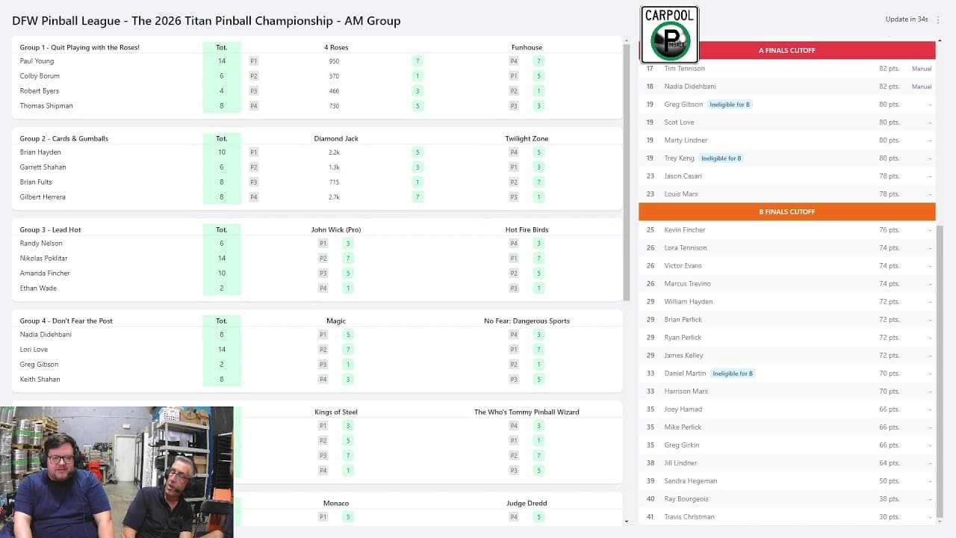This screenshot has width=956, height=538.
Task: Click 'Sandra Hegeman' in the standings list
Action: click(691, 481)
